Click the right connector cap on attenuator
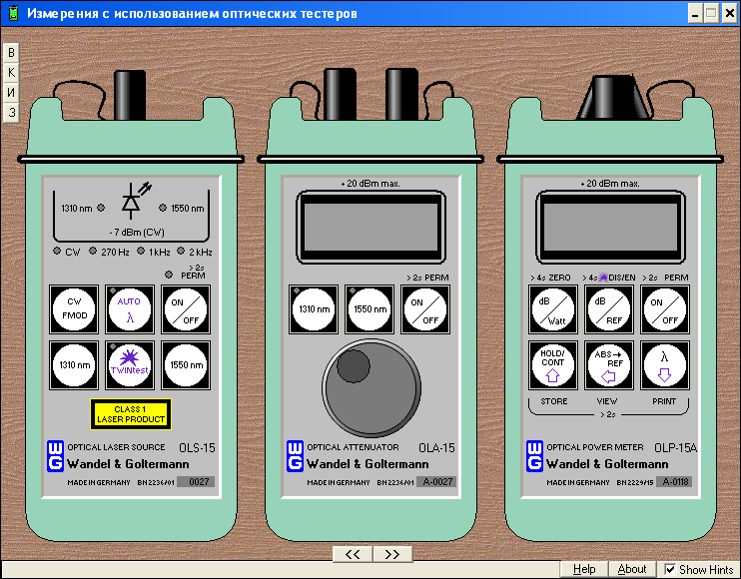Viewport: 741px width, 579px height. (401, 94)
